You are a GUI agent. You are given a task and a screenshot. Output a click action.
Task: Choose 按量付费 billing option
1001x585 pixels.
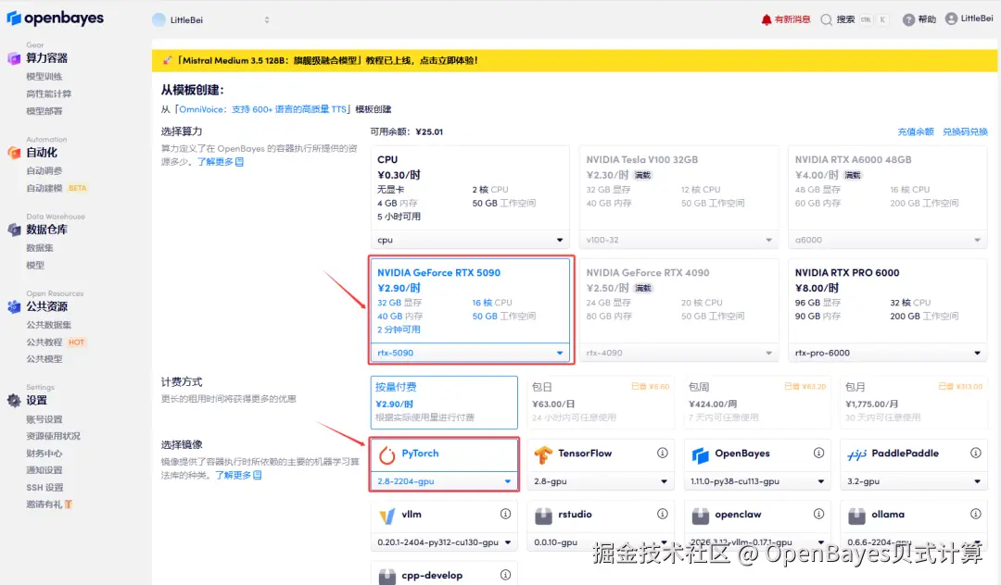click(444, 402)
